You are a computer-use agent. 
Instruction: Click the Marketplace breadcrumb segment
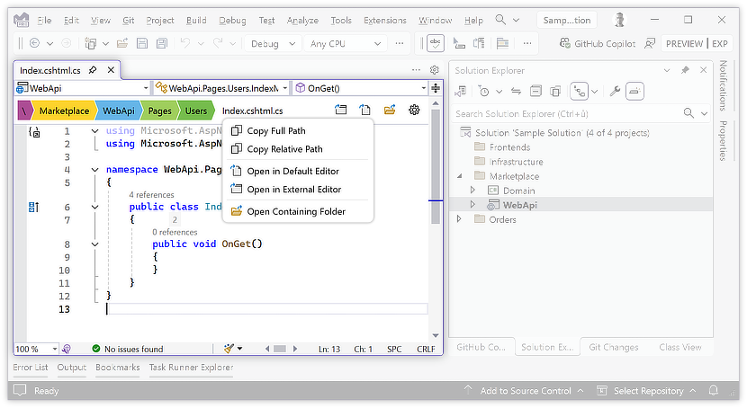63,111
